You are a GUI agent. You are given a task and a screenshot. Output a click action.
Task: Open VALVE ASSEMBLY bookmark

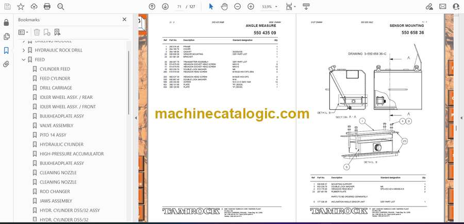57,126
